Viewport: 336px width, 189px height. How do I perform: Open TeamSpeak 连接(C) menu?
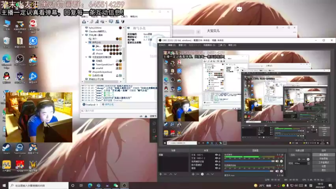[84, 16]
